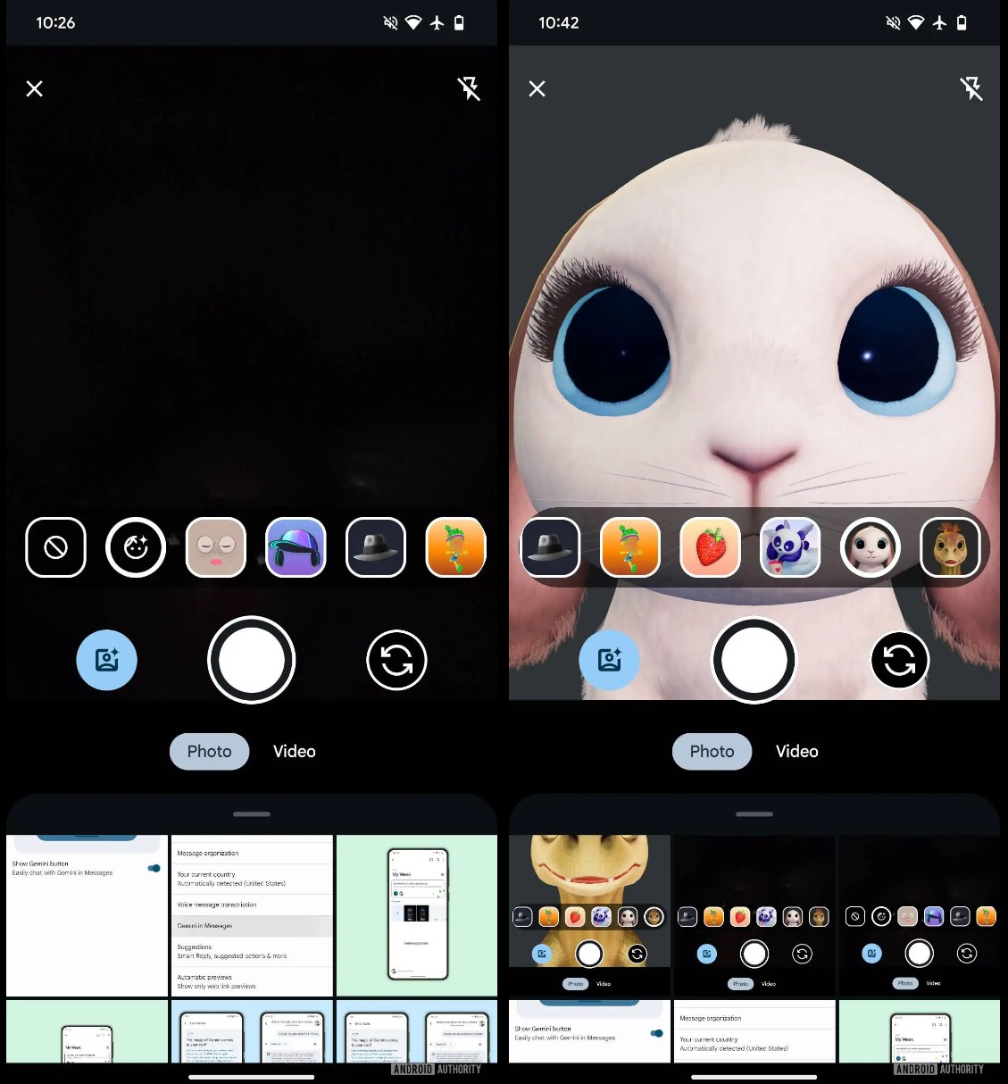Expand gallery sheet handle under dark preview
This screenshot has height=1084, width=1008.
click(252, 814)
